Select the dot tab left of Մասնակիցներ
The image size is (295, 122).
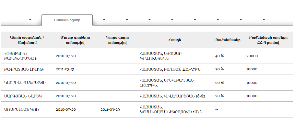click(30, 19)
